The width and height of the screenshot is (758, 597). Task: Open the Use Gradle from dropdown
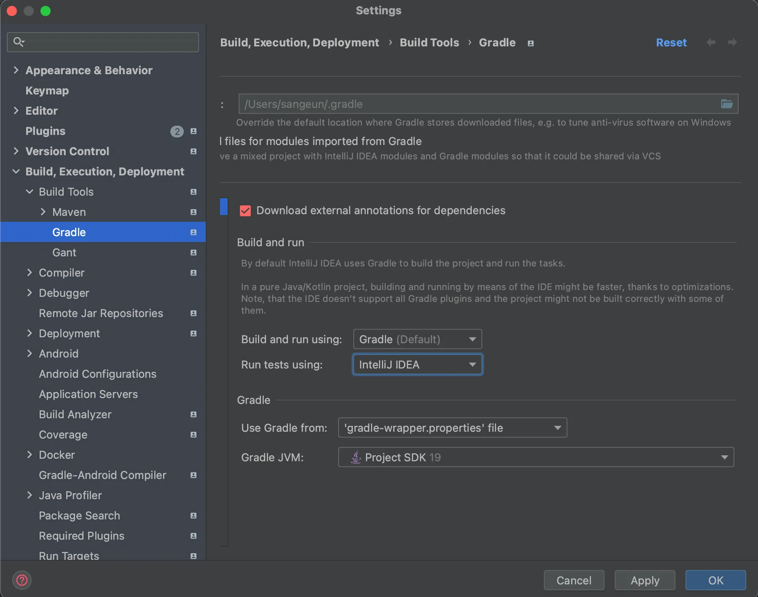[452, 428]
